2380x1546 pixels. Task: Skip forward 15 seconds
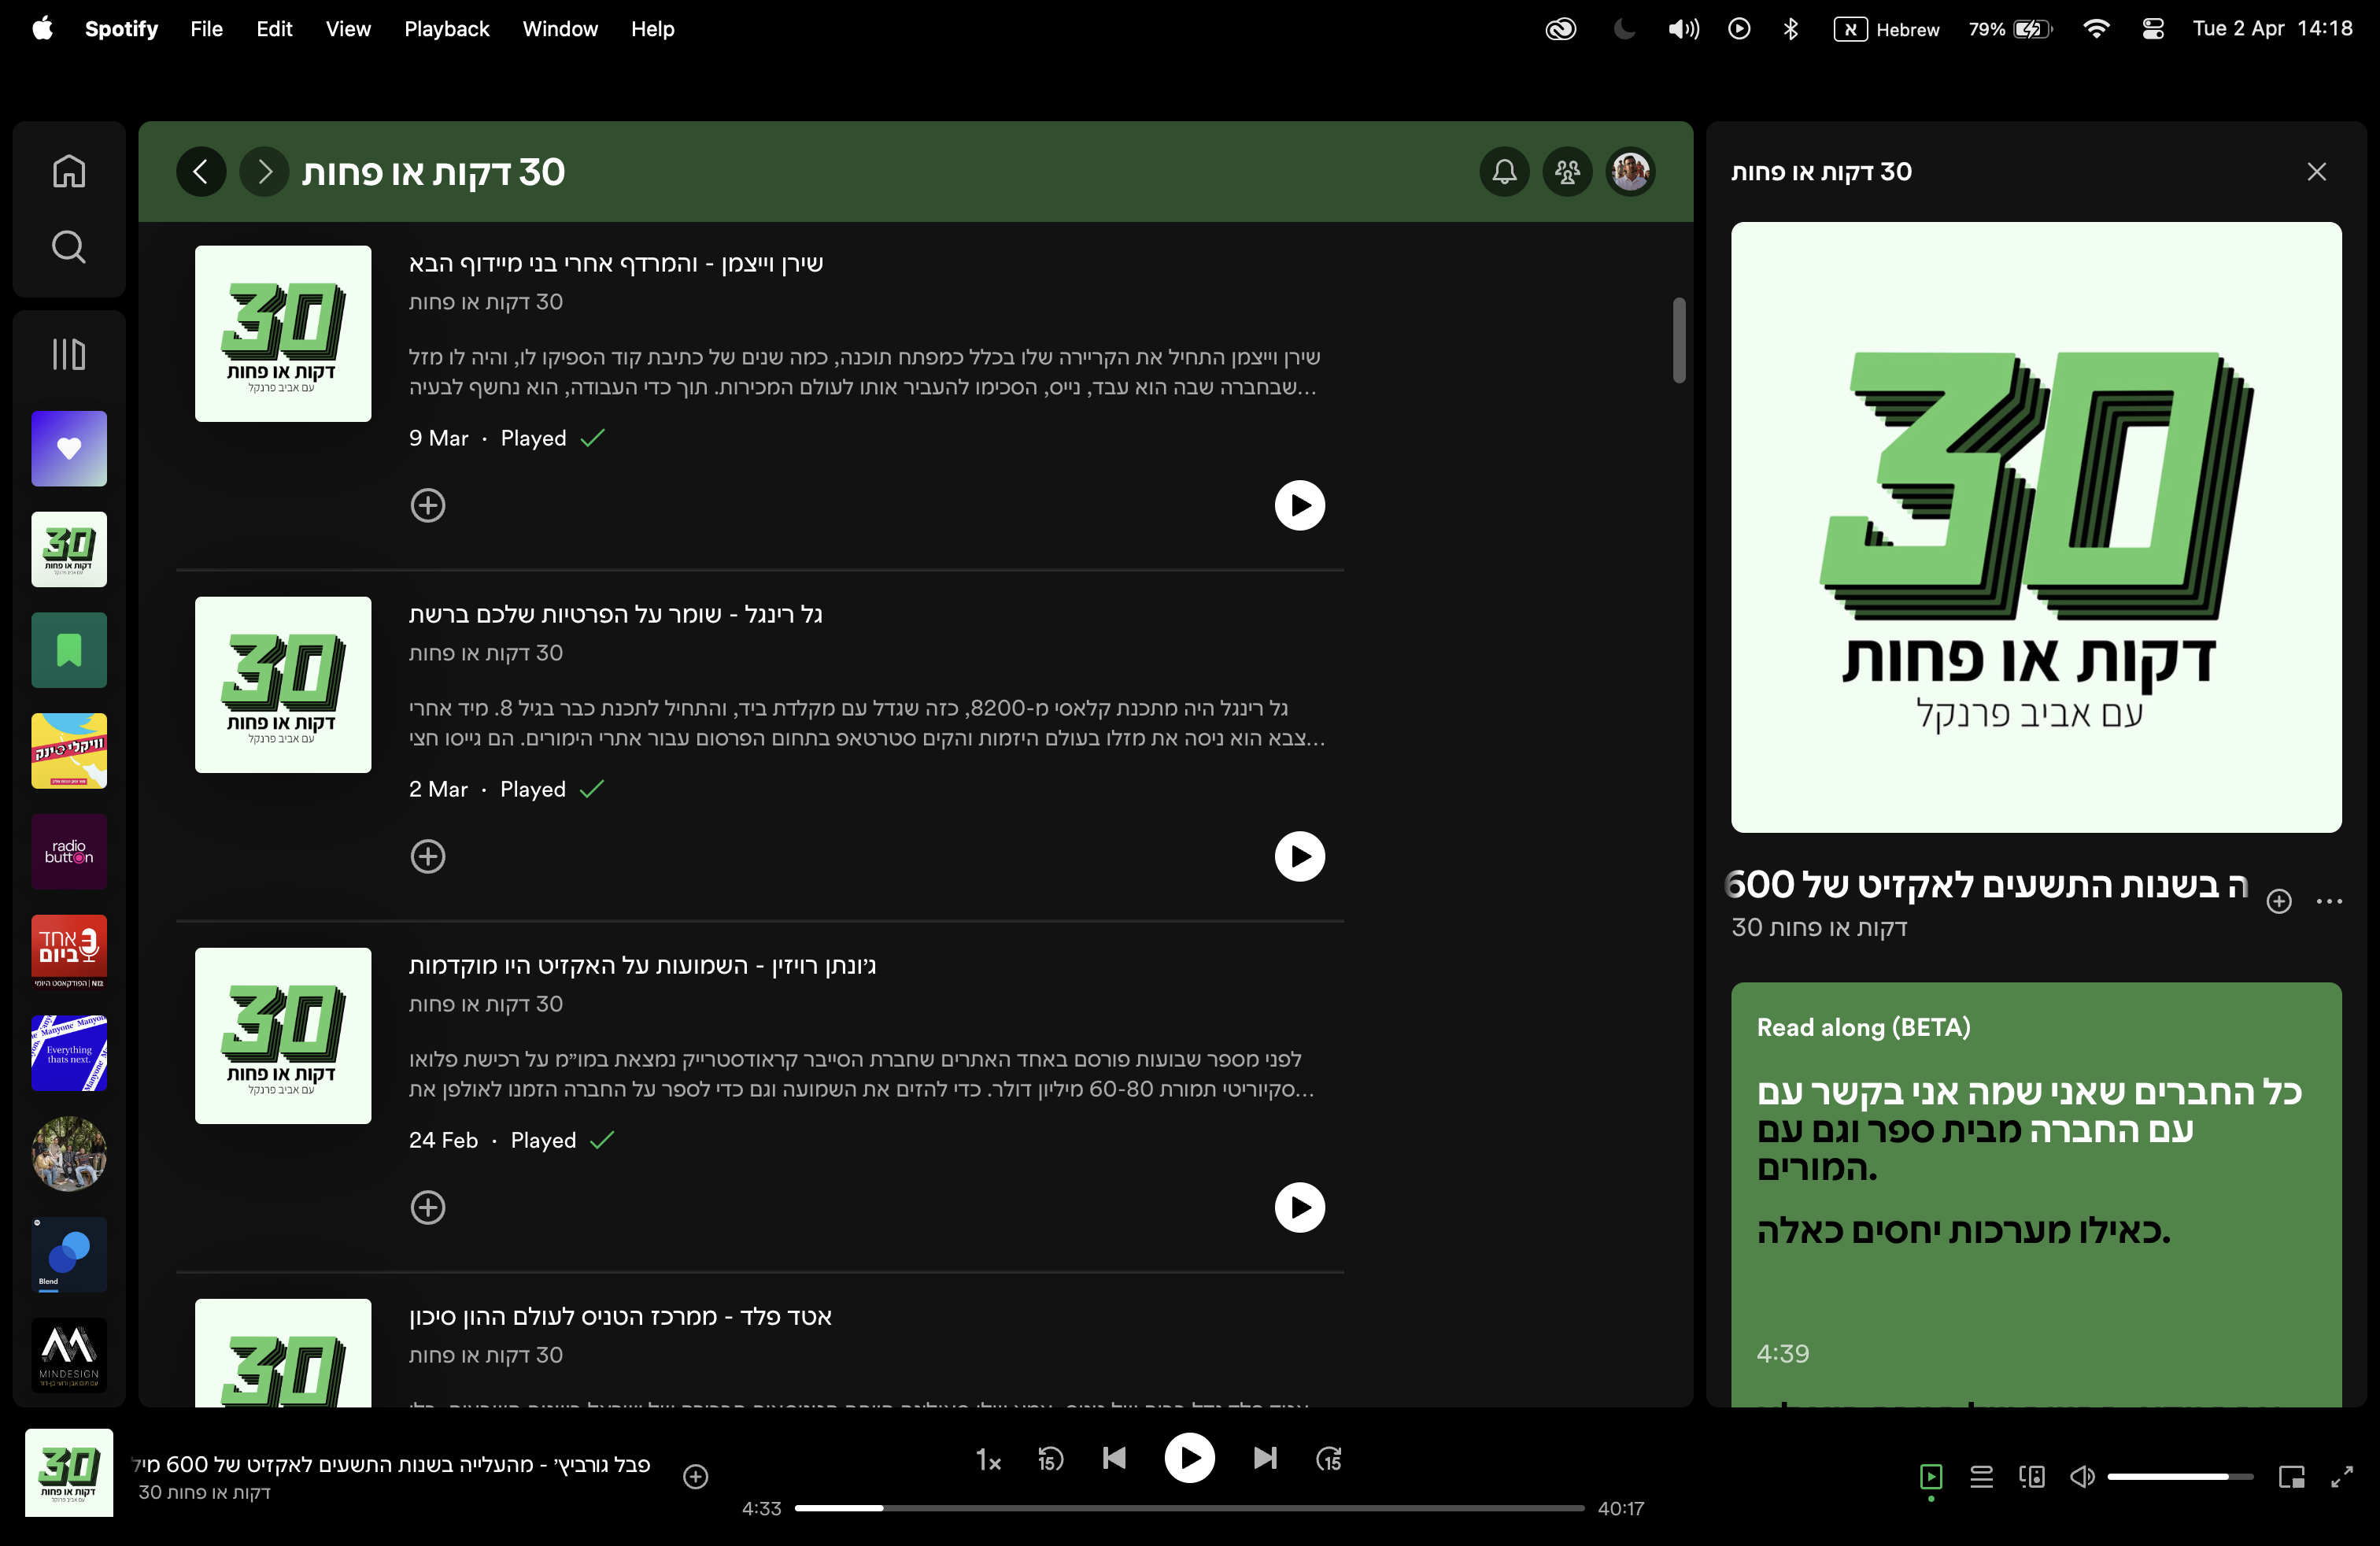pyautogui.click(x=1329, y=1459)
